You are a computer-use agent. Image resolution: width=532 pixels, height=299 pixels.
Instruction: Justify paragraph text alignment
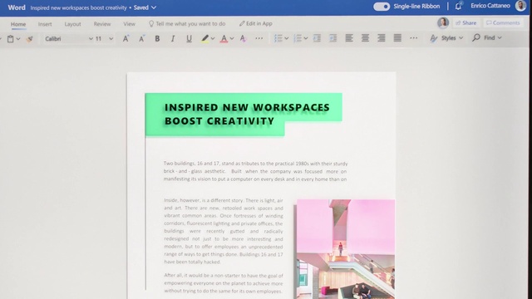[397, 38]
